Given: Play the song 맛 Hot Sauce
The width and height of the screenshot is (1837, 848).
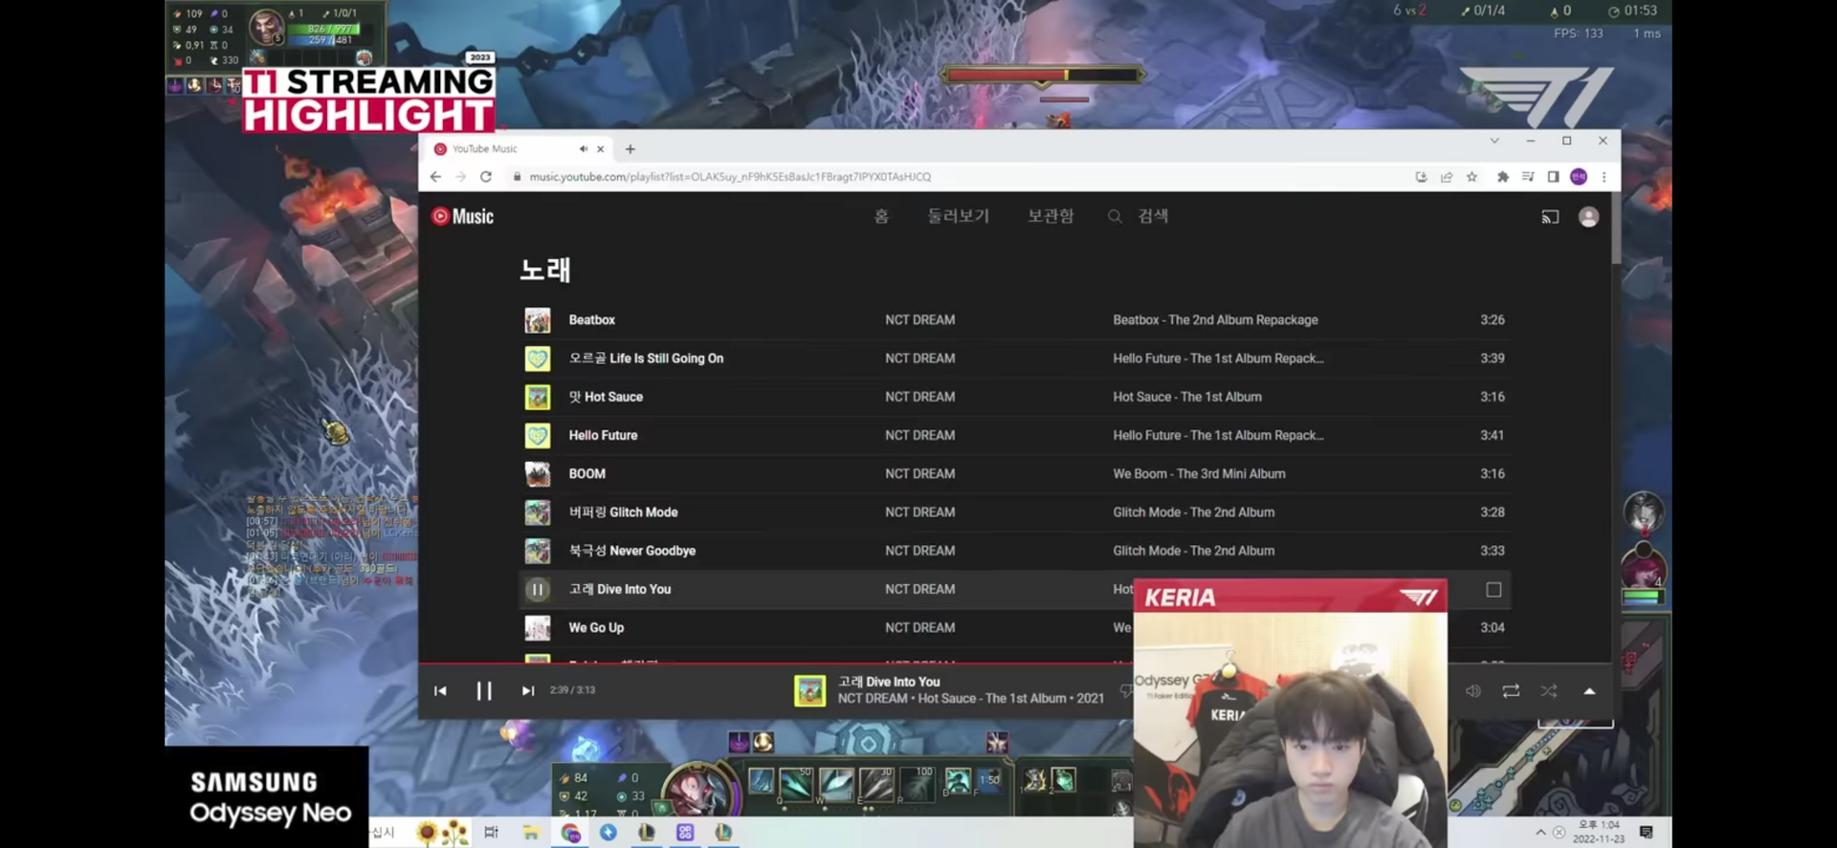Looking at the screenshot, I should (606, 397).
